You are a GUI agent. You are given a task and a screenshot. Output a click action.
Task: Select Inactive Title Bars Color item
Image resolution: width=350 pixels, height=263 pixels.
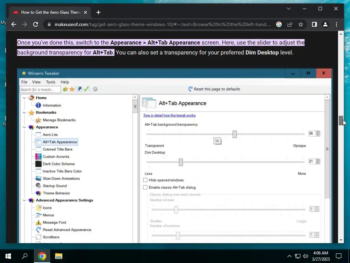62,171
